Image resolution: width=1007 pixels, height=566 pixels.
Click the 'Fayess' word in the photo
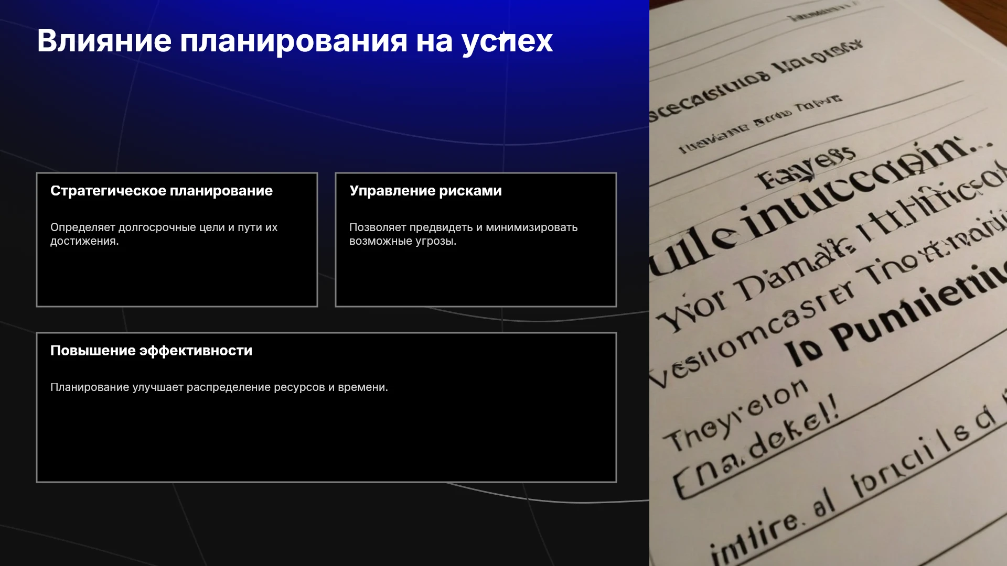pyautogui.click(x=805, y=168)
